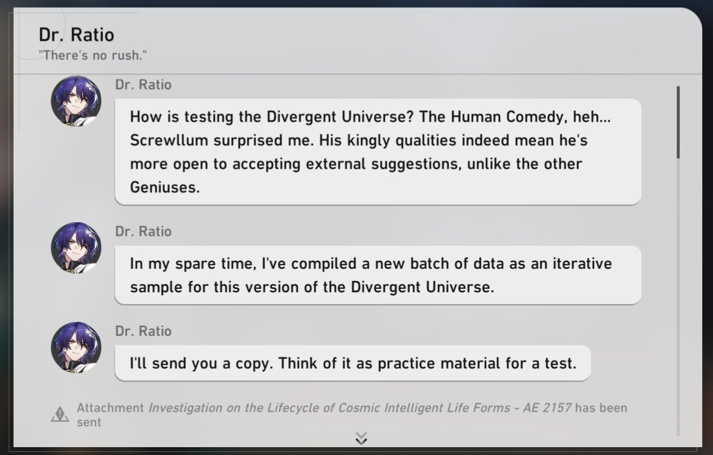Click 'has been sent' in the attachment notice
This screenshot has height=455, width=713.
tap(601, 408)
